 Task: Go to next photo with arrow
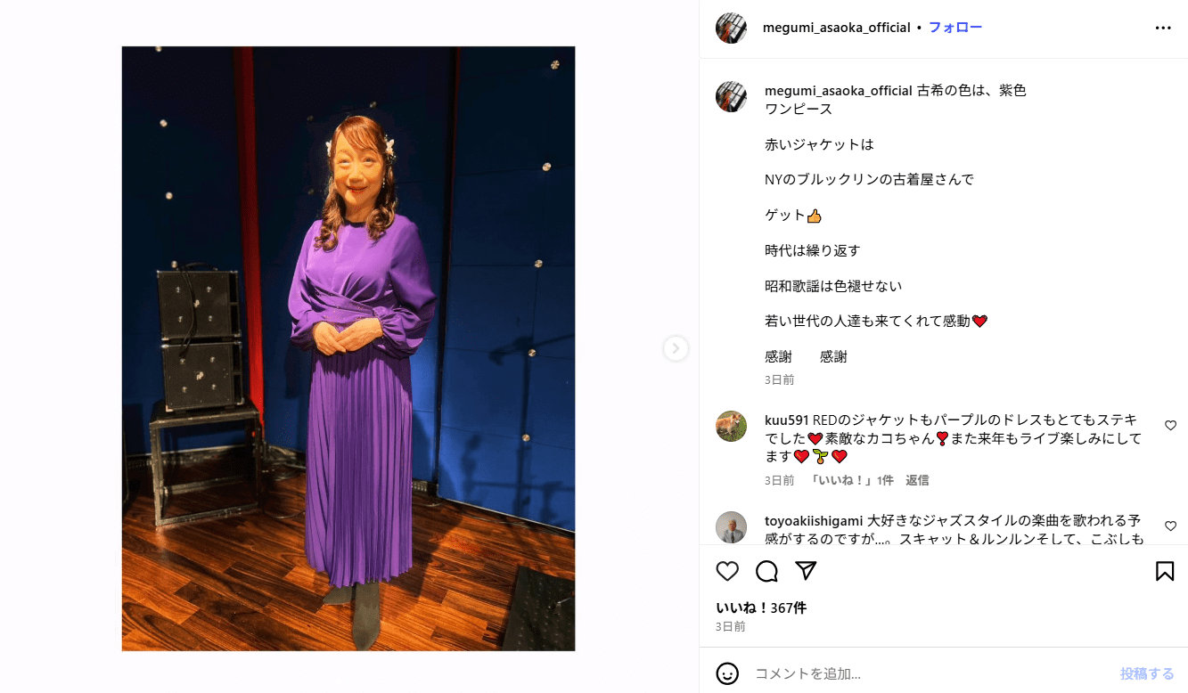(676, 348)
